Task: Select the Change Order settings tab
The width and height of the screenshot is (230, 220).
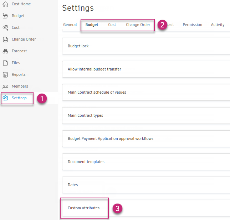Action: click(x=138, y=25)
